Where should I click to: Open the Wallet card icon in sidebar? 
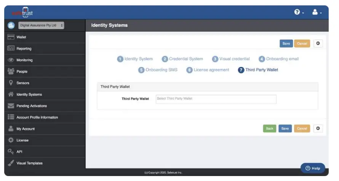pyautogui.click(x=11, y=37)
